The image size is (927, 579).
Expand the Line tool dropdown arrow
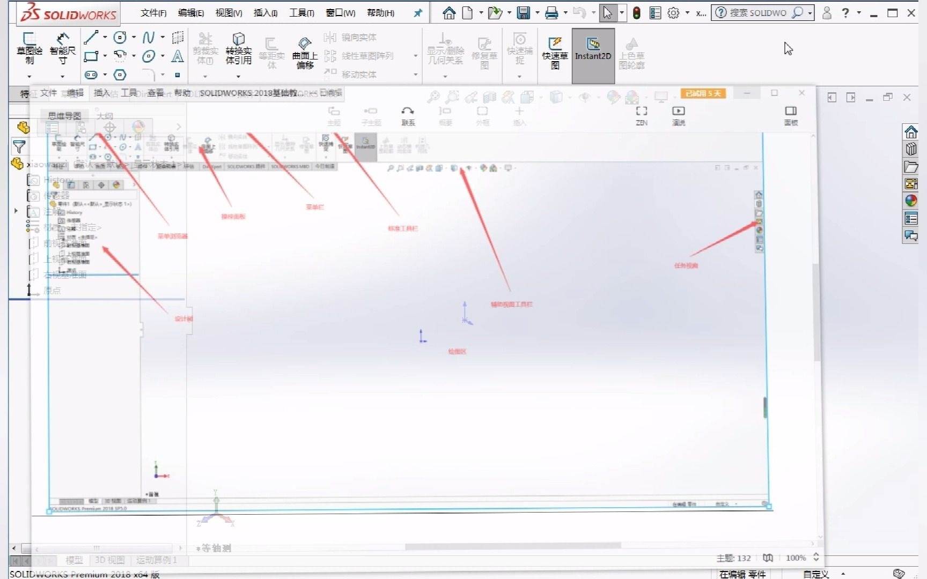[x=104, y=37]
